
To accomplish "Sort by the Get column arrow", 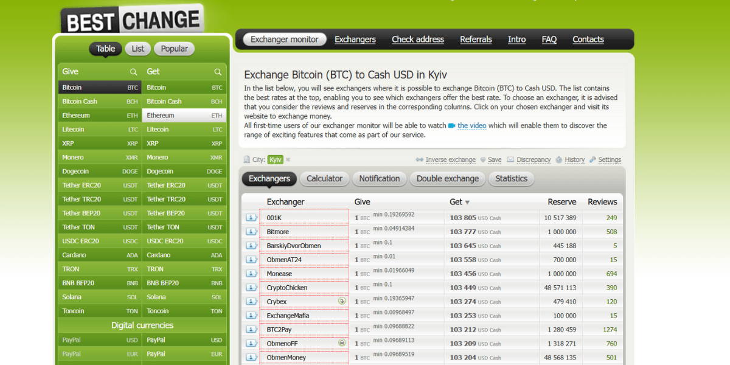I will (467, 202).
